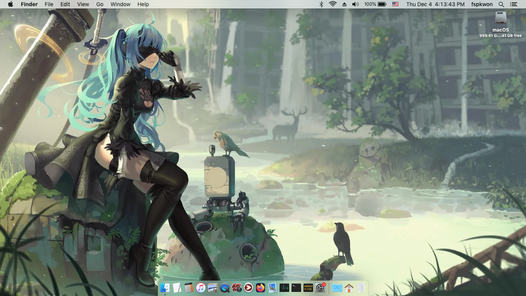Open the Trash in the Dock
The image size is (526, 296).
coord(361,288)
